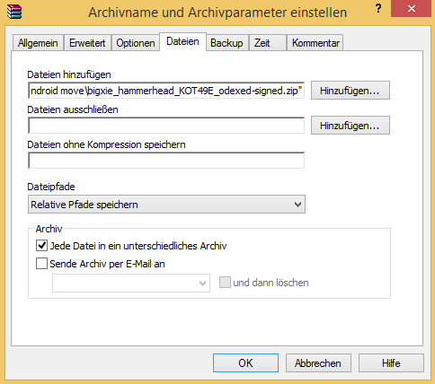The height and width of the screenshot is (384, 435).
Task: Click the Archiv group label
Action: (49, 229)
